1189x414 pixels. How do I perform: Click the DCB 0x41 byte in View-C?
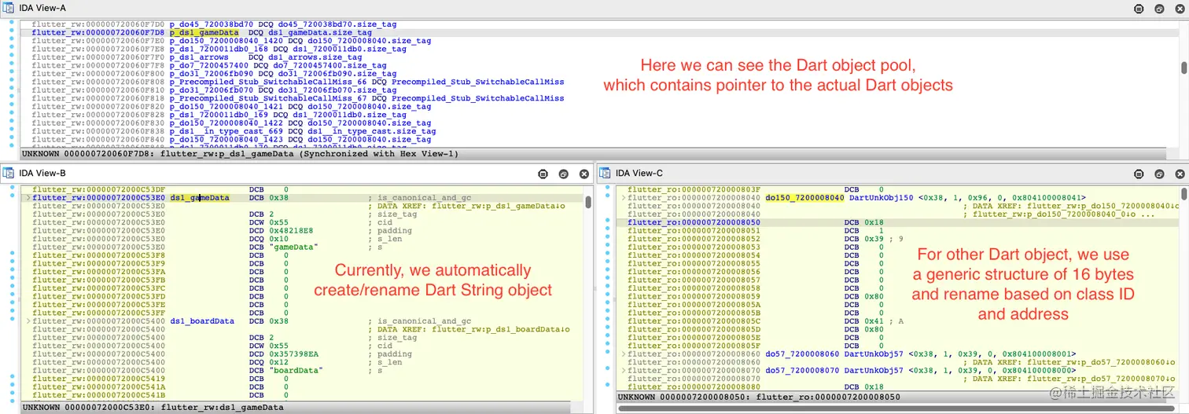pyautogui.click(x=874, y=321)
